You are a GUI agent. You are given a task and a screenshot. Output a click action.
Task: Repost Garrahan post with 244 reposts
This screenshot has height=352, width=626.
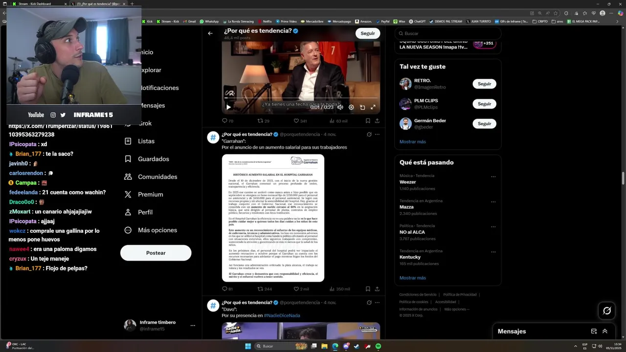(265, 289)
